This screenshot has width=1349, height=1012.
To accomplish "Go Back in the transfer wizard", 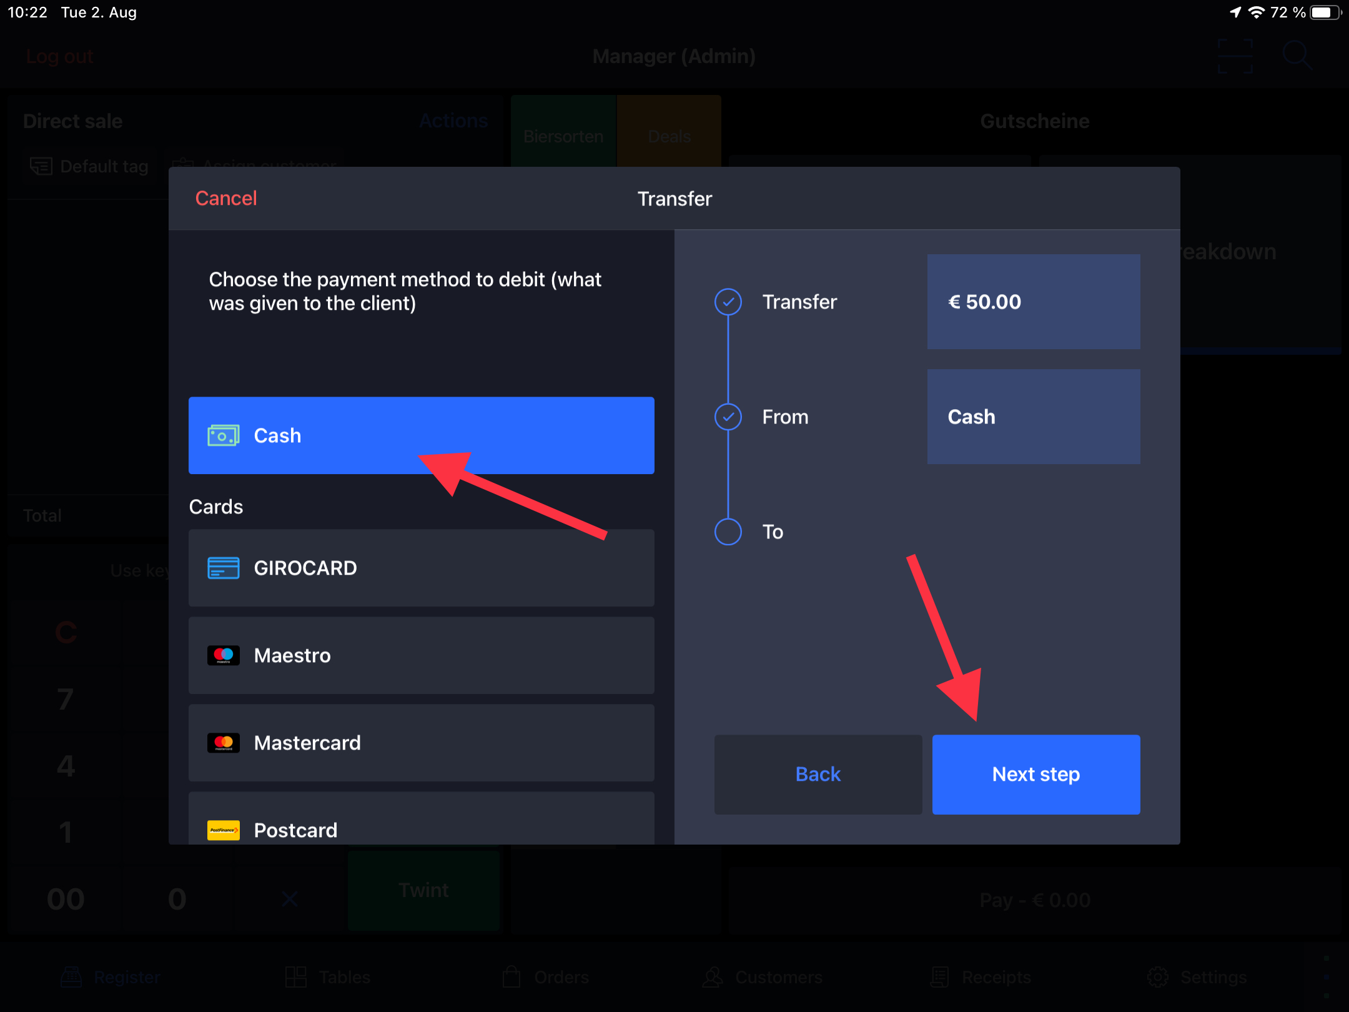I will point(818,774).
